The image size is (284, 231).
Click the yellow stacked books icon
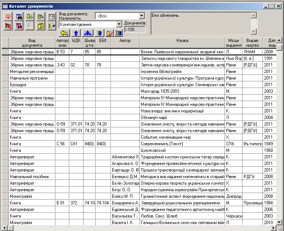tap(41, 26)
